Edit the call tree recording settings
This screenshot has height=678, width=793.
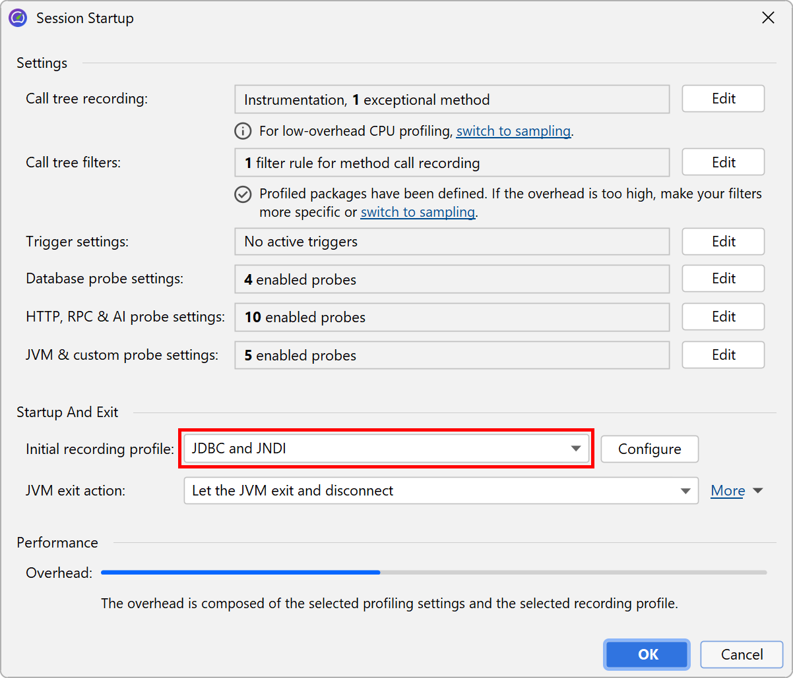(x=723, y=99)
